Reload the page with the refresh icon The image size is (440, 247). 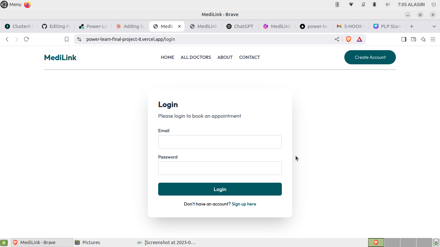[26, 39]
